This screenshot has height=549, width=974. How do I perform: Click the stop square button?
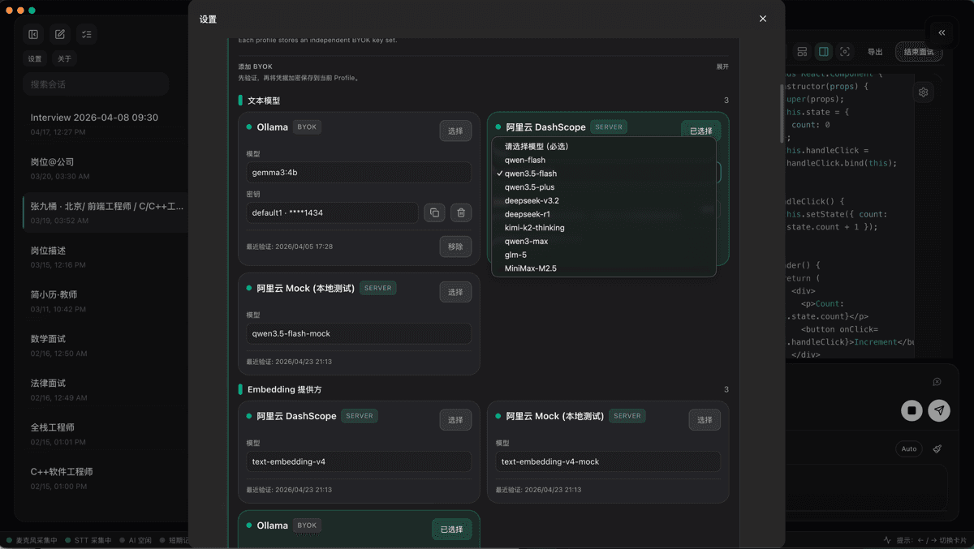click(x=912, y=410)
